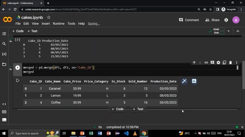Collapse the header chevron

coord(238,31)
